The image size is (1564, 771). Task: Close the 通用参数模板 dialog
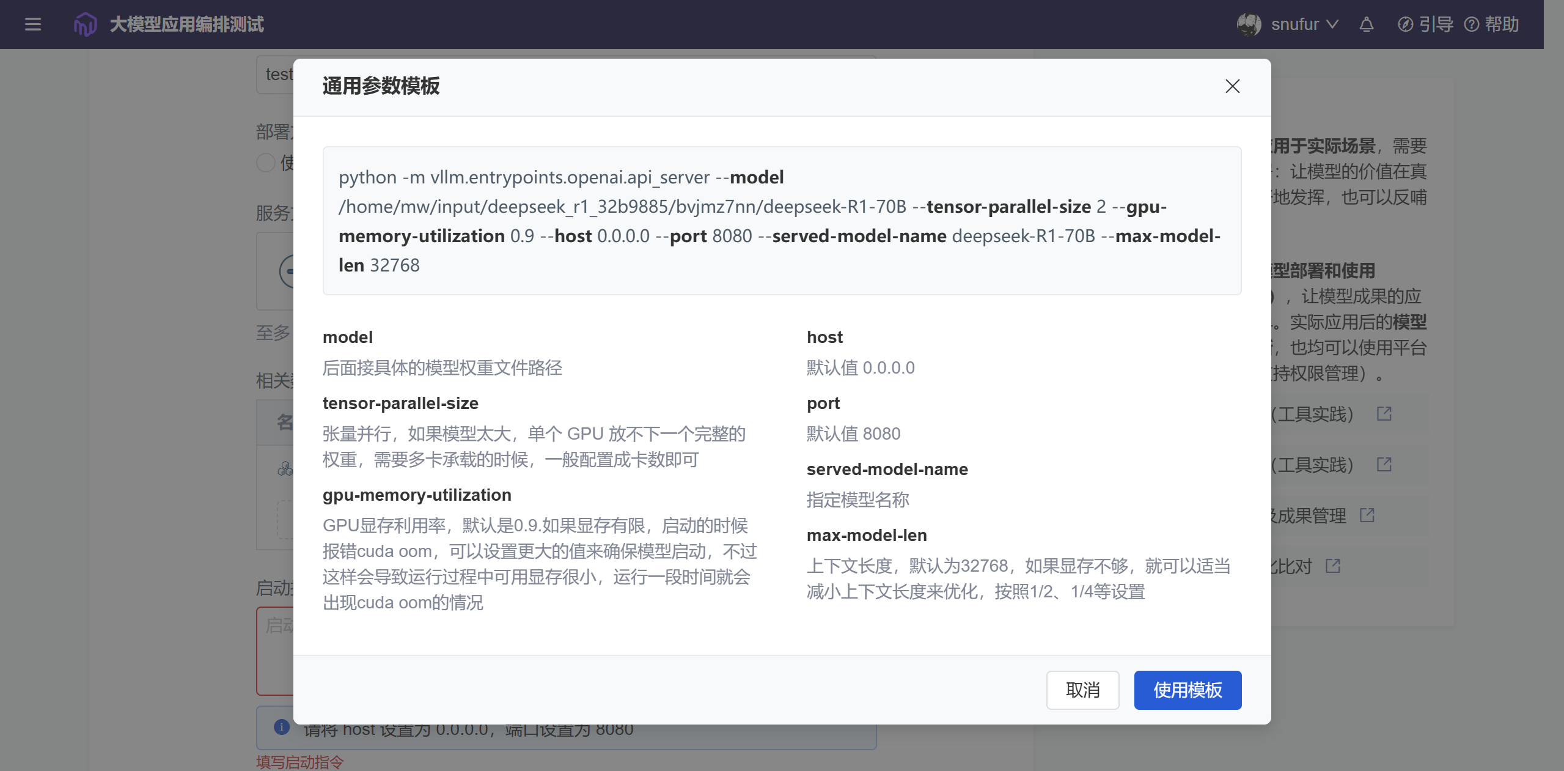pyautogui.click(x=1232, y=86)
